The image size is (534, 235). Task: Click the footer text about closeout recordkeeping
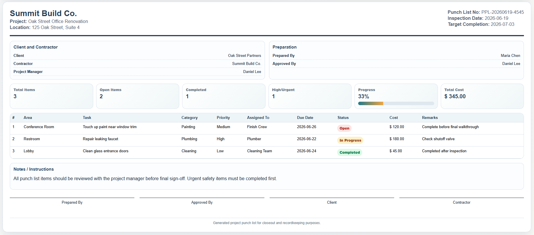267,223
